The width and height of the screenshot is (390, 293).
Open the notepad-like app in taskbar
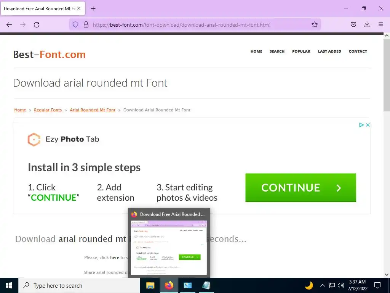click(206, 285)
